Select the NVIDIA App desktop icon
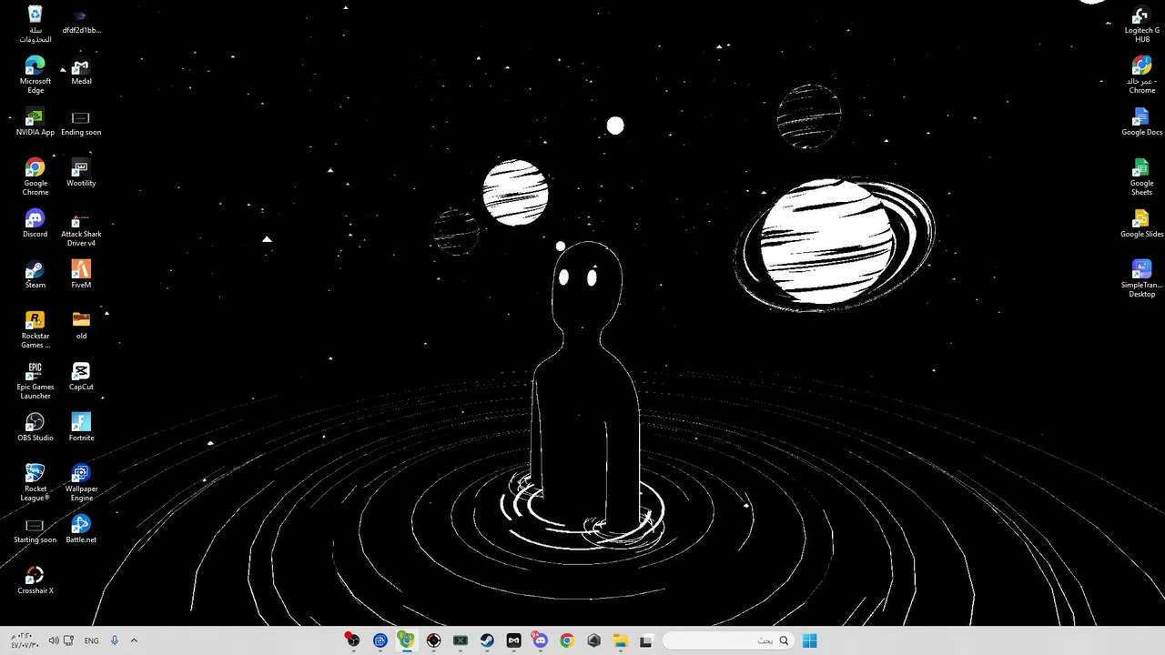This screenshot has height=655, width=1165. tap(35, 122)
